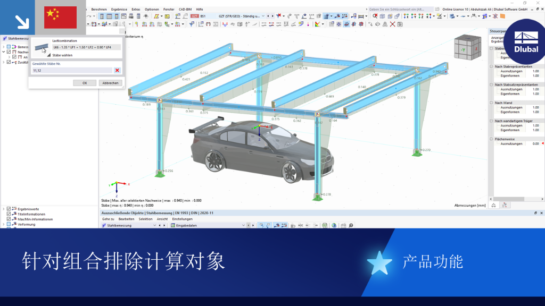Click the red mesh lines icon near orange square
The width and height of the screenshot is (545, 306).
(496, 16)
